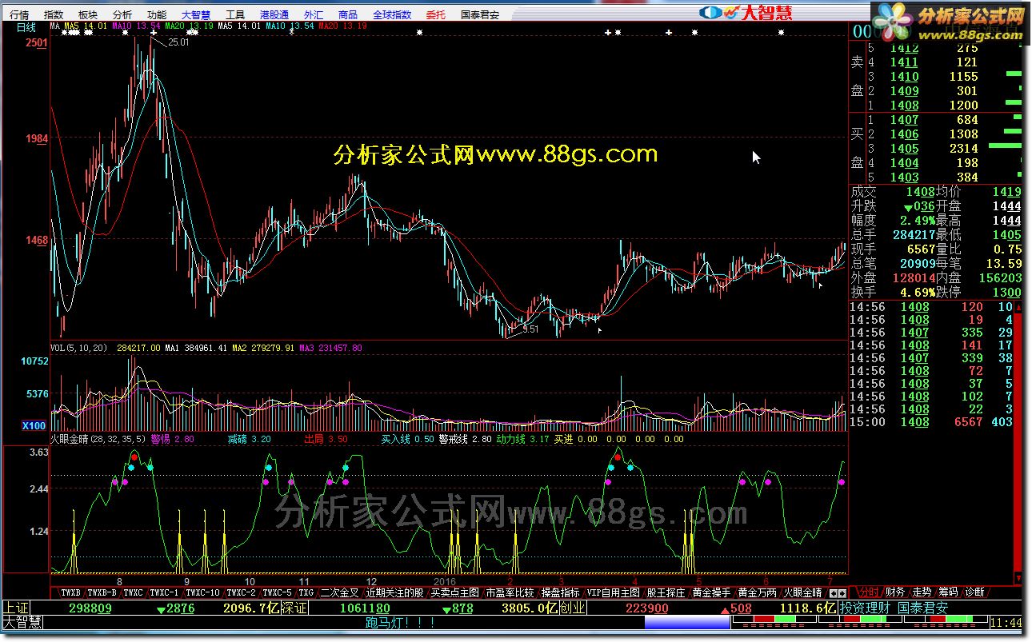
Task: Select the TWXB-B indicator tab
Action: (x=102, y=592)
